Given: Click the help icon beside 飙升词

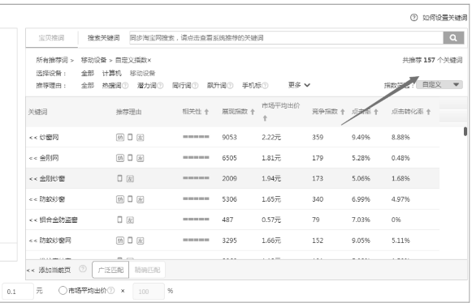Looking at the screenshot, I should (230, 86).
